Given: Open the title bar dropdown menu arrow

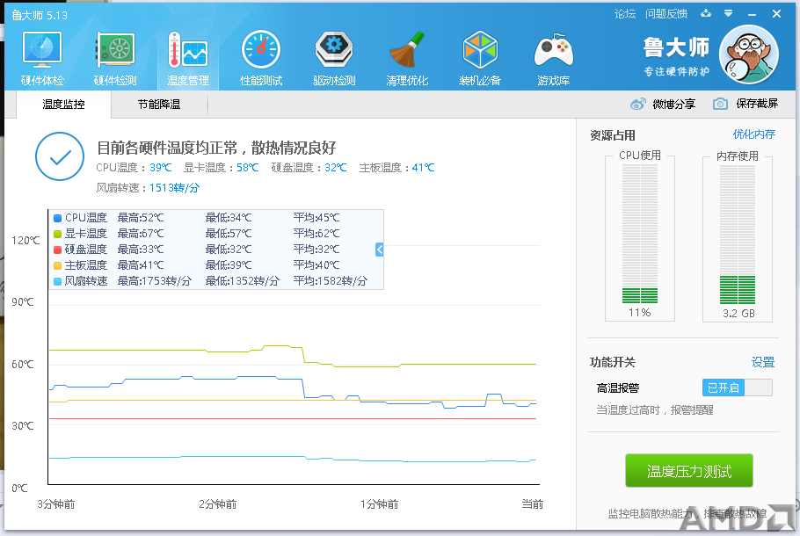Looking at the screenshot, I should (x=729, y=14).
